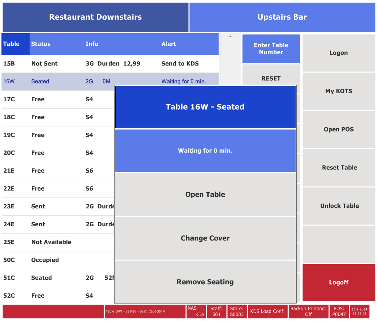
Task: Click Reset Table on right panel
Action: coord(339,168)
